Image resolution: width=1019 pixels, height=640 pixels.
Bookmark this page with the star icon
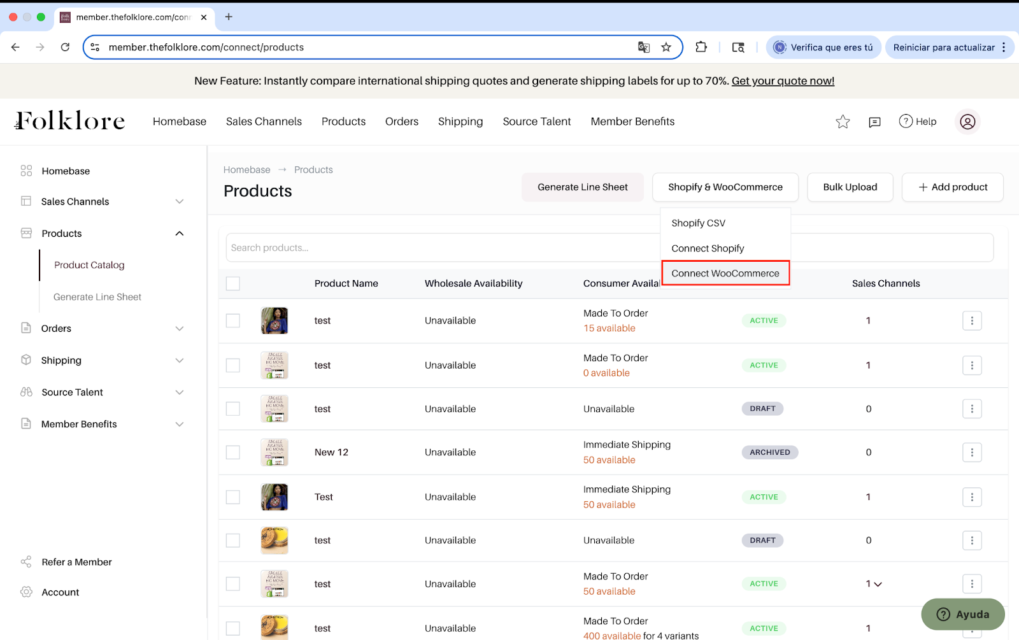coord(666,47)
